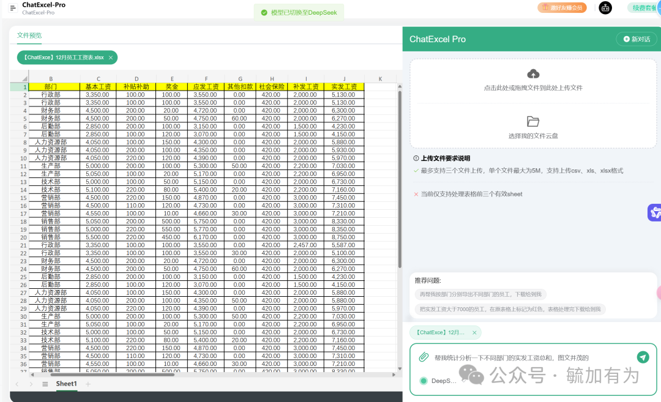
Task: Go to next sheet arrow
Action: pos(31,384)
